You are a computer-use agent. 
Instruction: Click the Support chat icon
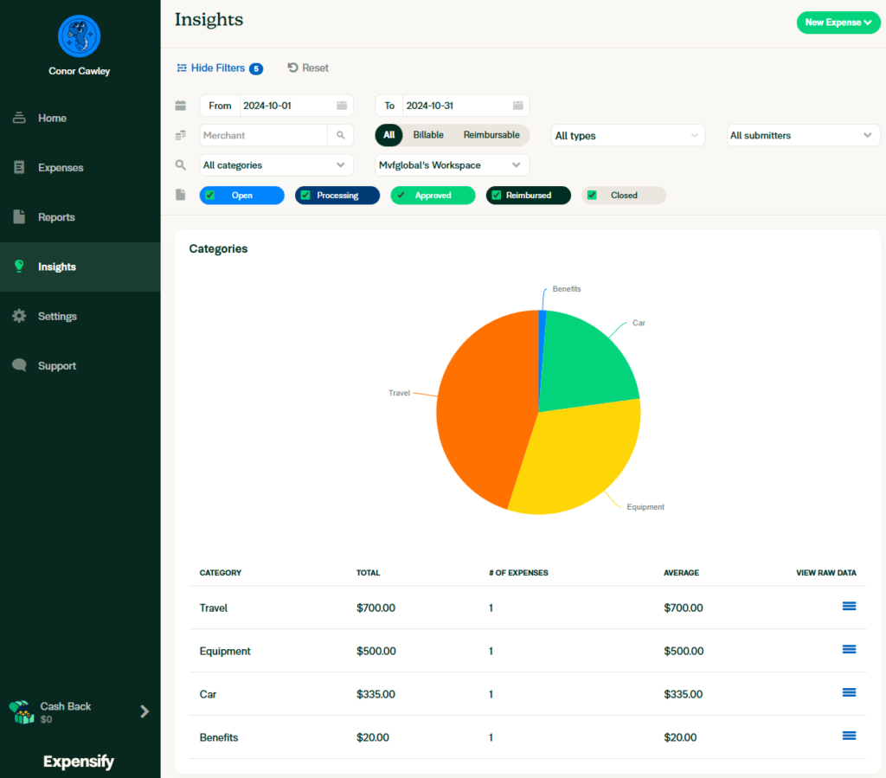tap(18, 365)
